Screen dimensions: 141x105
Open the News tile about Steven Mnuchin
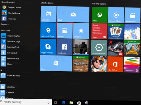99,31
